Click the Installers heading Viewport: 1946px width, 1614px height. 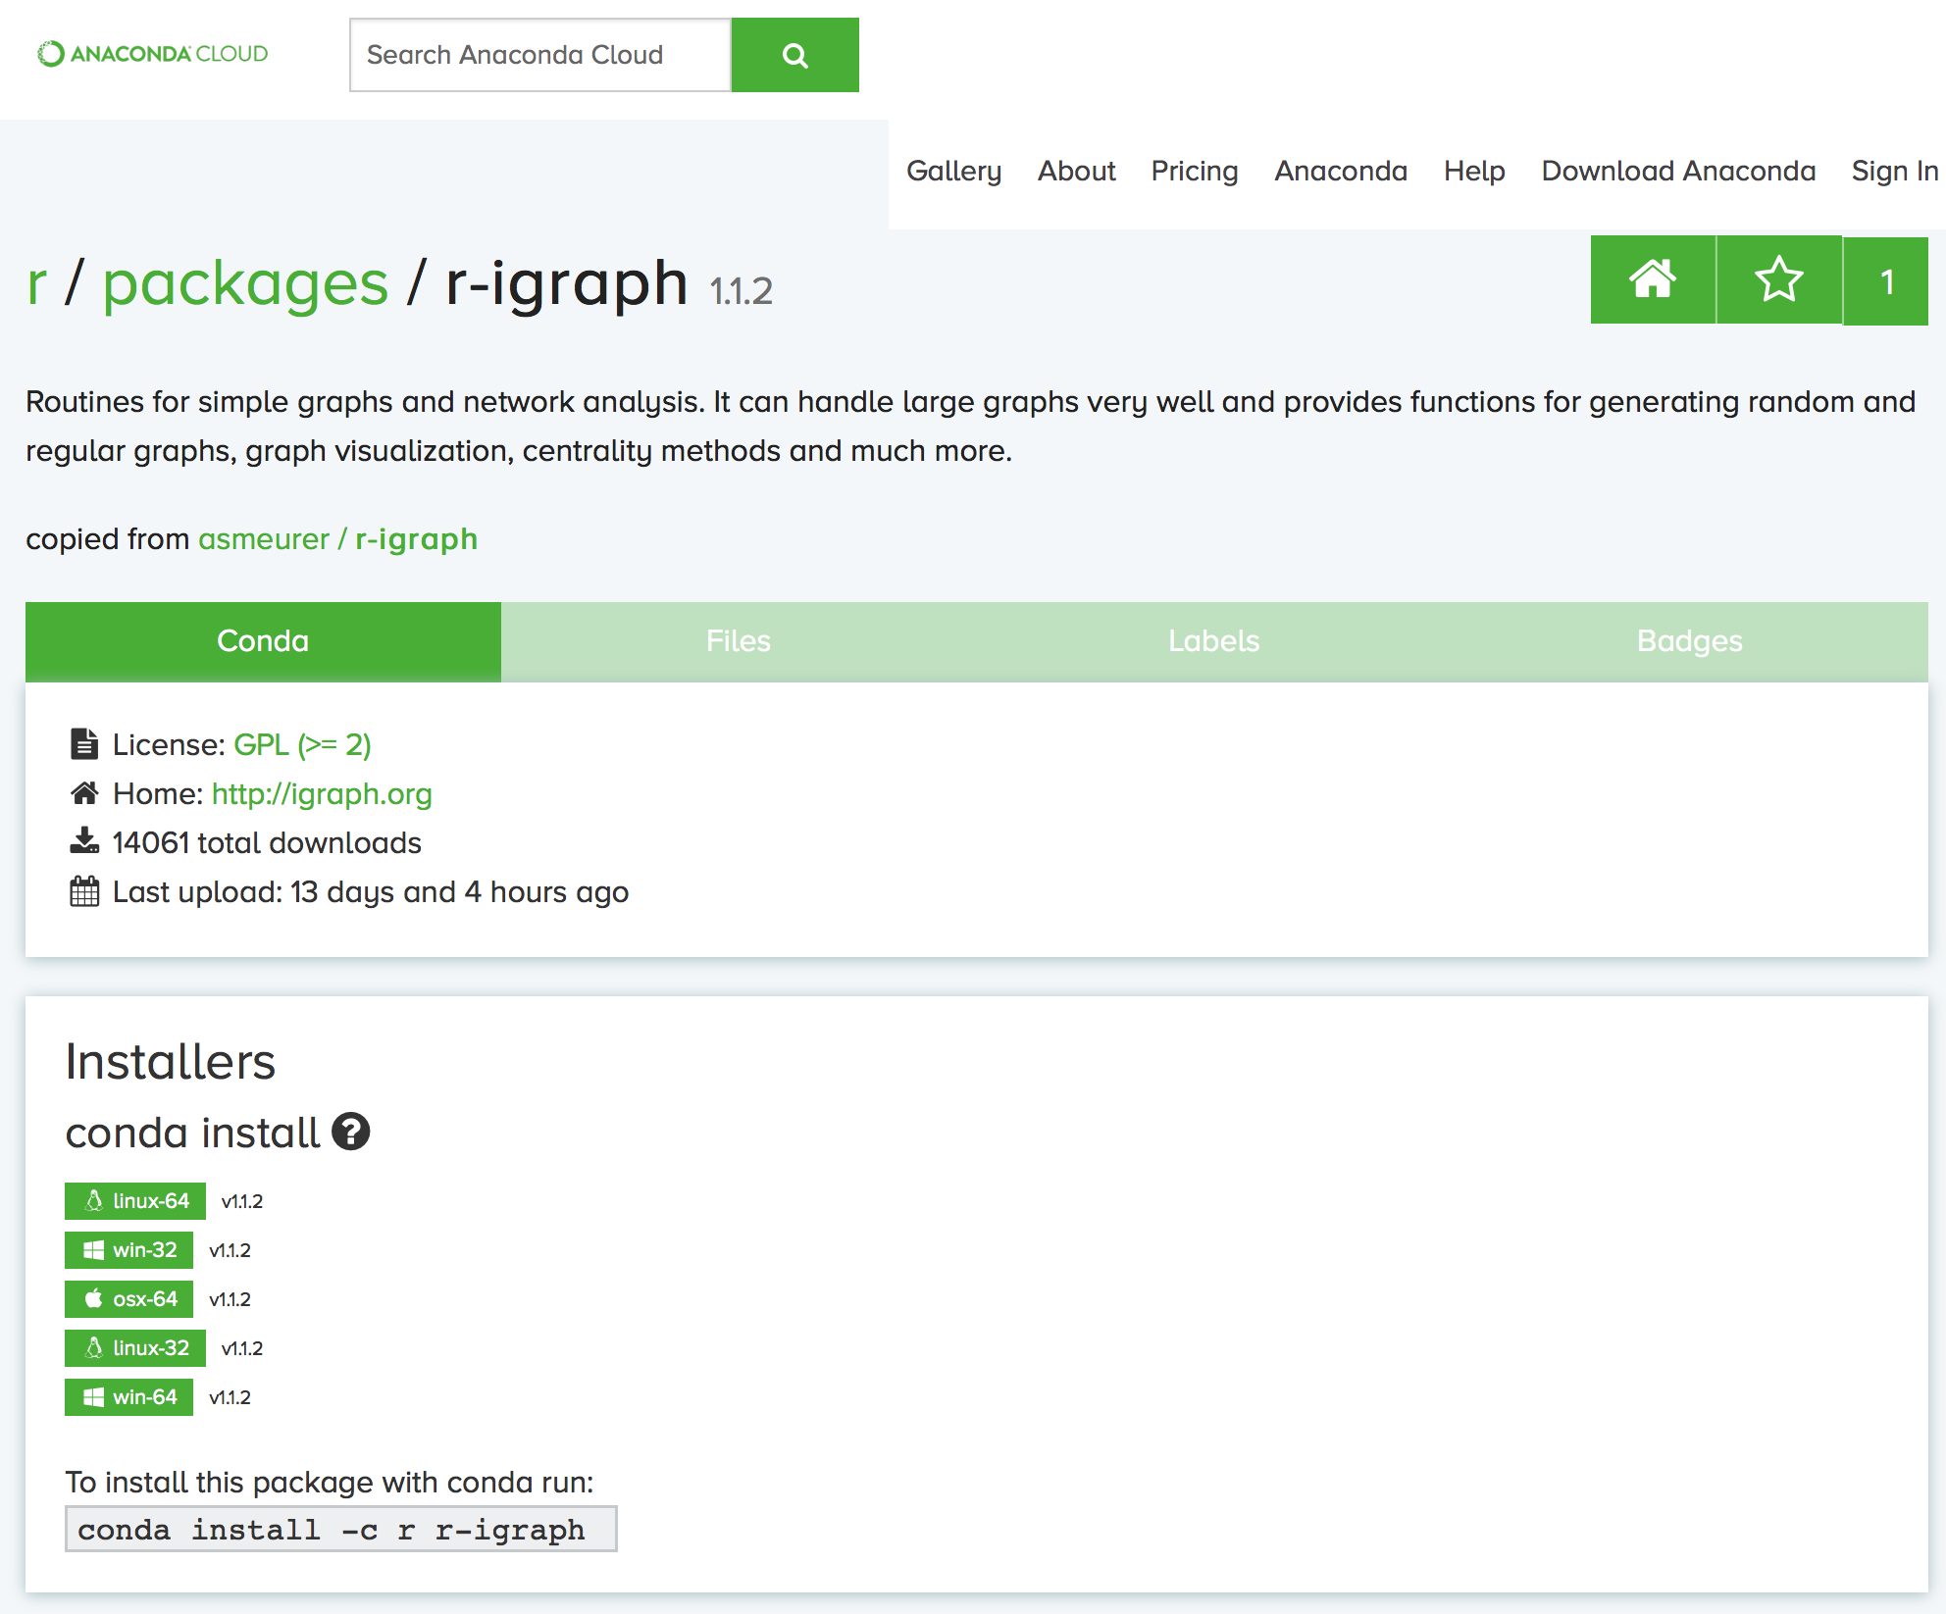click(171, 1062)
